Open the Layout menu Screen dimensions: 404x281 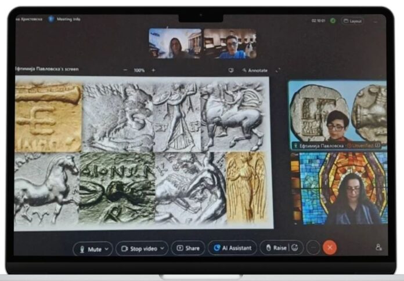click(352, 21)
